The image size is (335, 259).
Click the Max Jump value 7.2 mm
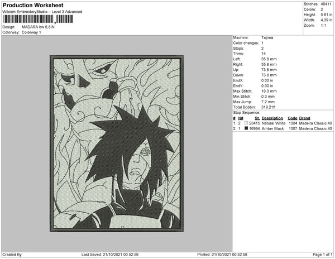[x=268, y=102]
